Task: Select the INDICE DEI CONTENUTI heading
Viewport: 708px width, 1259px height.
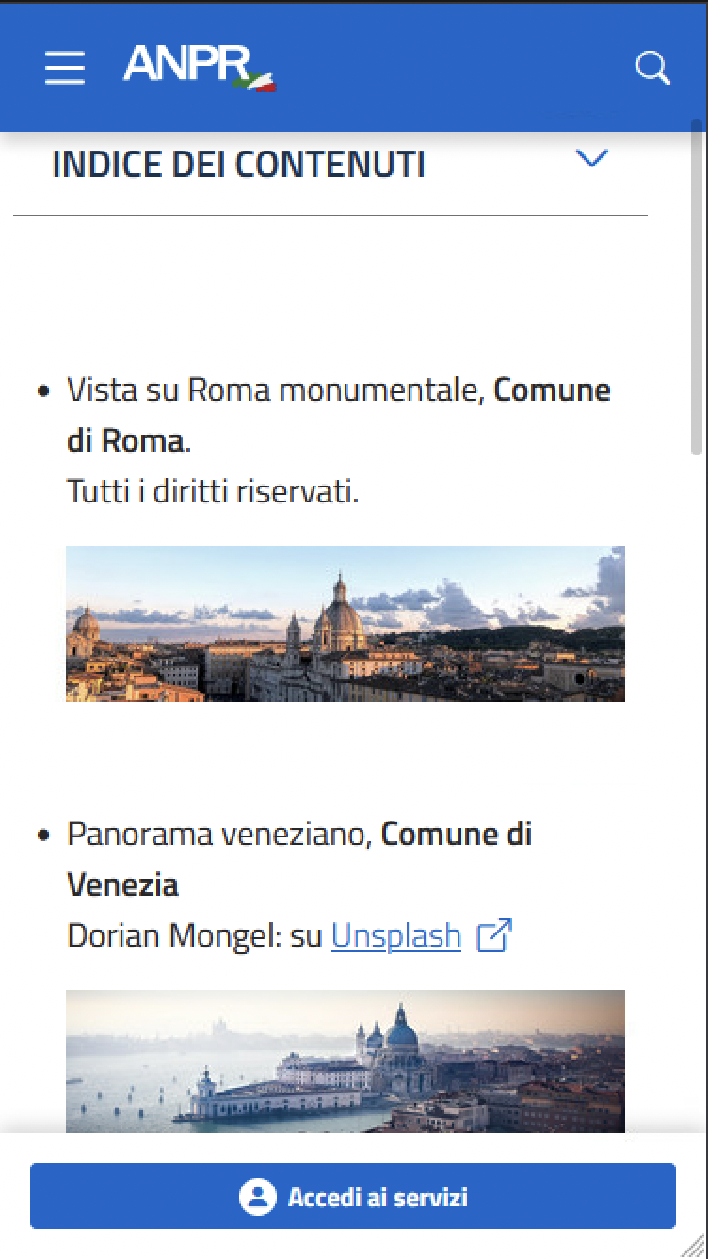Action: [240, 163]
